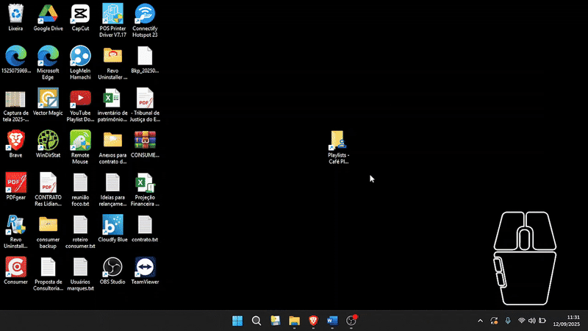Click the taskbar Search magnifier
The image size is (588, 331).
257,321
